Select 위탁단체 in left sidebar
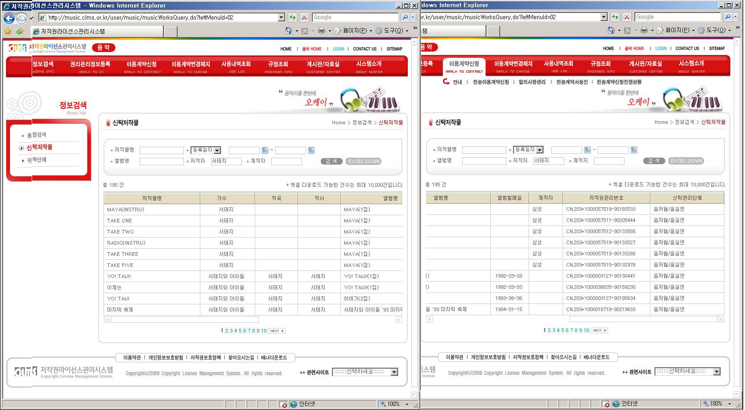Viewport: 745px width, 410px height. point(37,160)
